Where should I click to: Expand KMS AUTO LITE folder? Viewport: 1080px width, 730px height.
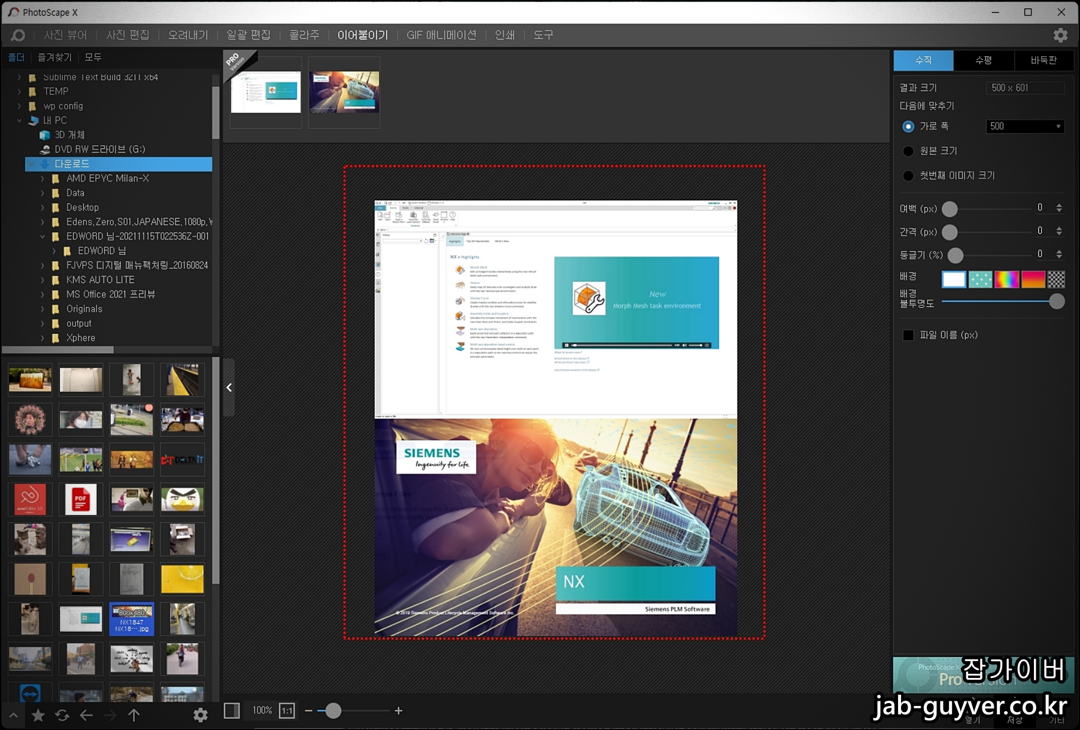(x=43, y=280)
